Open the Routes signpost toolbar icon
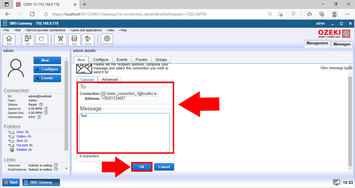Image resolution: width=355 pixels, height=188 pixels. [88, 40]
